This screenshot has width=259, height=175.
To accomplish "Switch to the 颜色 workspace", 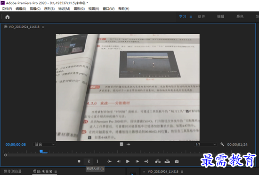I will [x=240, y=16].
